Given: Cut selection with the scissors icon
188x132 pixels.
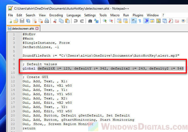Looking at the screenshot, I should point(55,21).
